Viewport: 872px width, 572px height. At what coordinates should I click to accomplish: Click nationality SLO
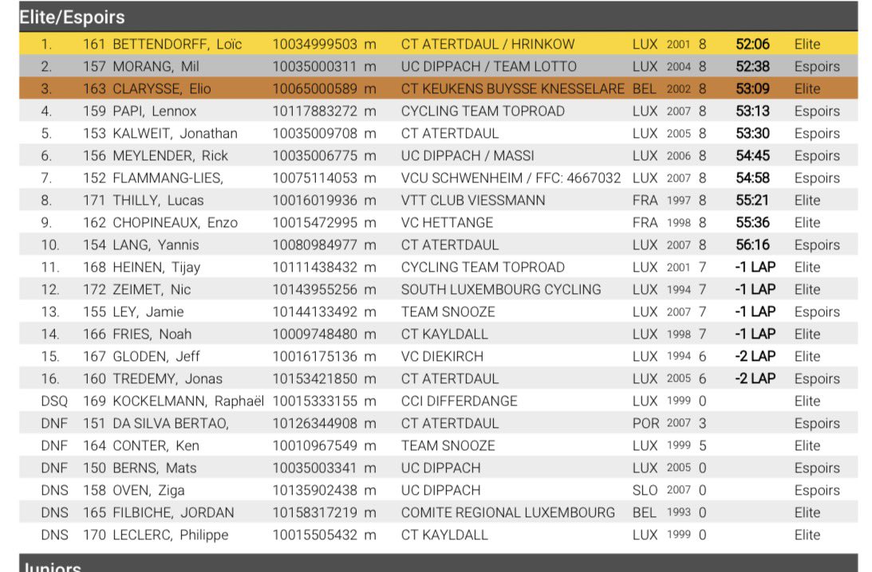pos(645,491)
